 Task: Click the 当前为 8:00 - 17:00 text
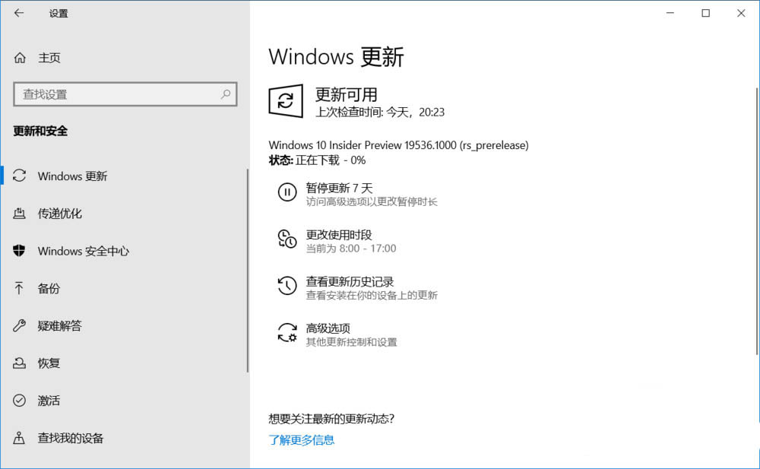351,249
